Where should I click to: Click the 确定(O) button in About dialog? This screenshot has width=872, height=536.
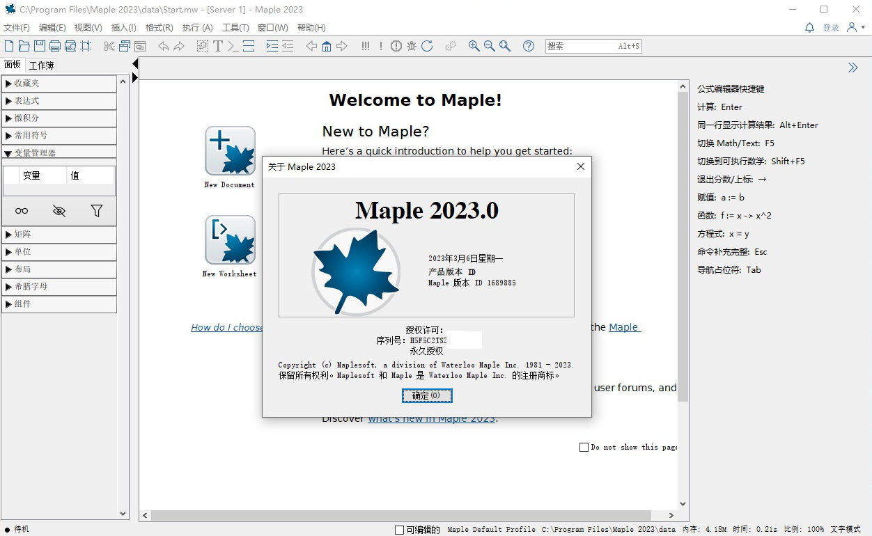tap(427, 395)
